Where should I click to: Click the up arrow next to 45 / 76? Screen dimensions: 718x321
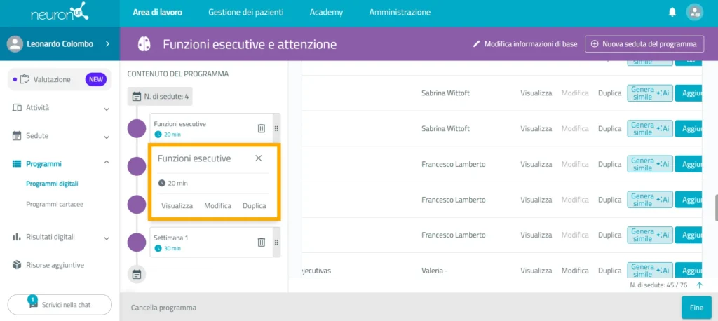pos(699,285)
